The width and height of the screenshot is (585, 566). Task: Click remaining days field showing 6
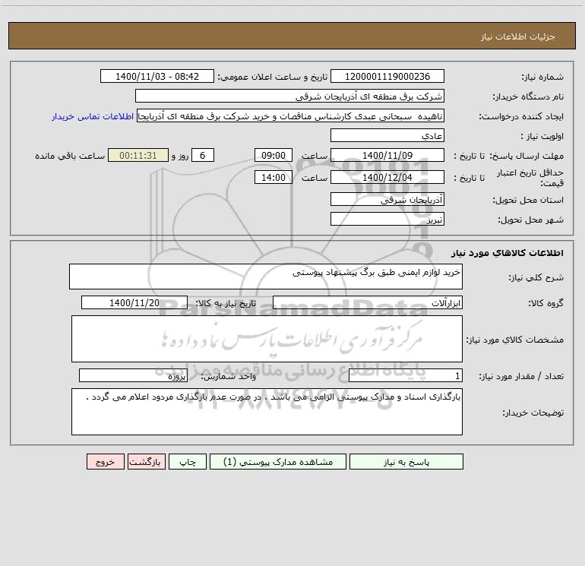pyautogui.click(x=203, y=155)
